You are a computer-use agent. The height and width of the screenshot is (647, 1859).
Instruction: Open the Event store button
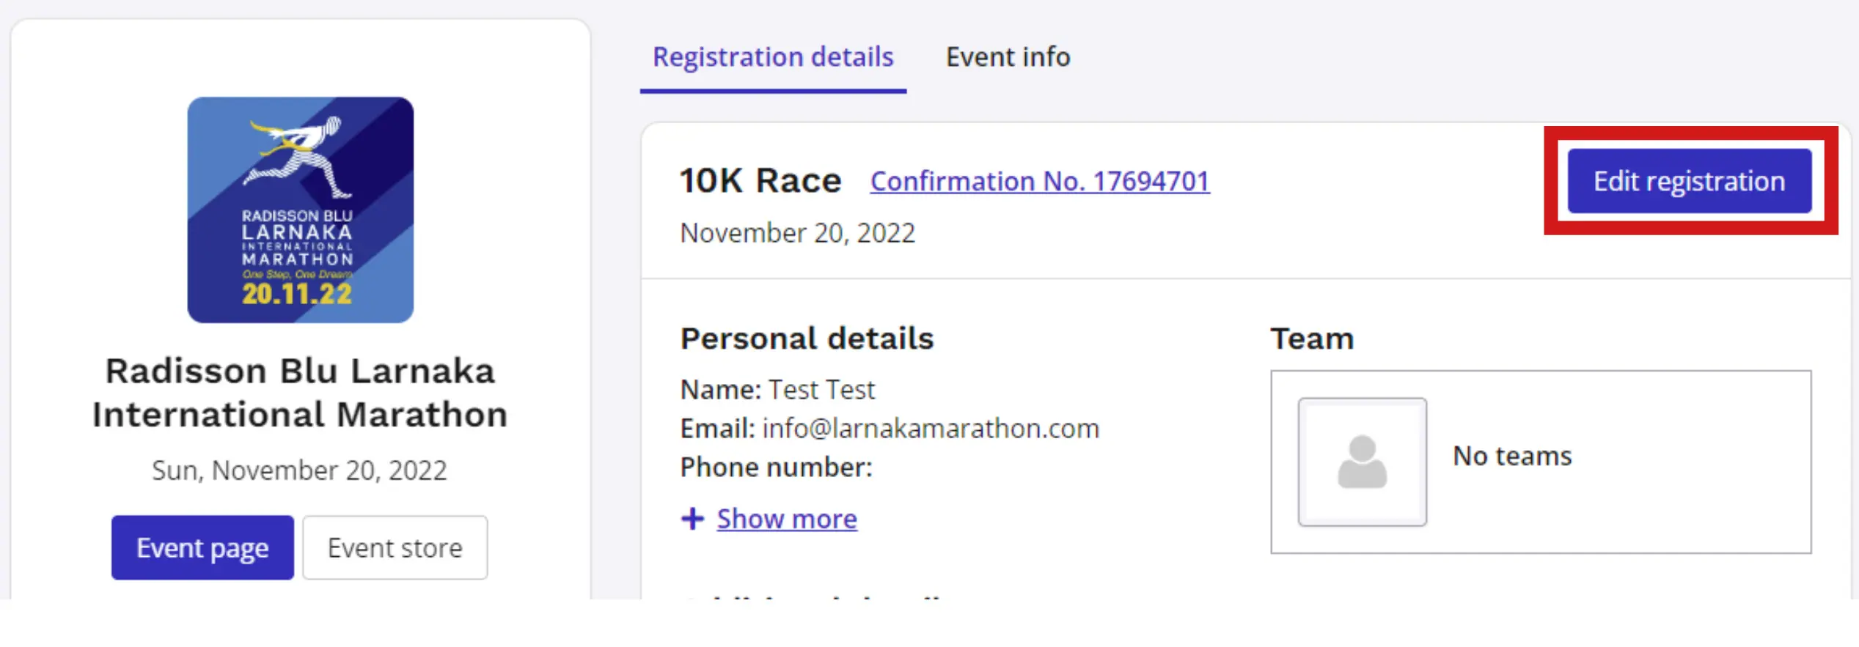pyautogui.click(x=395, y=548)
